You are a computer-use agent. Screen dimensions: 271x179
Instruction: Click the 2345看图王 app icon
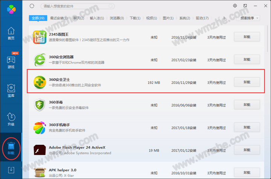pos(40,37)
